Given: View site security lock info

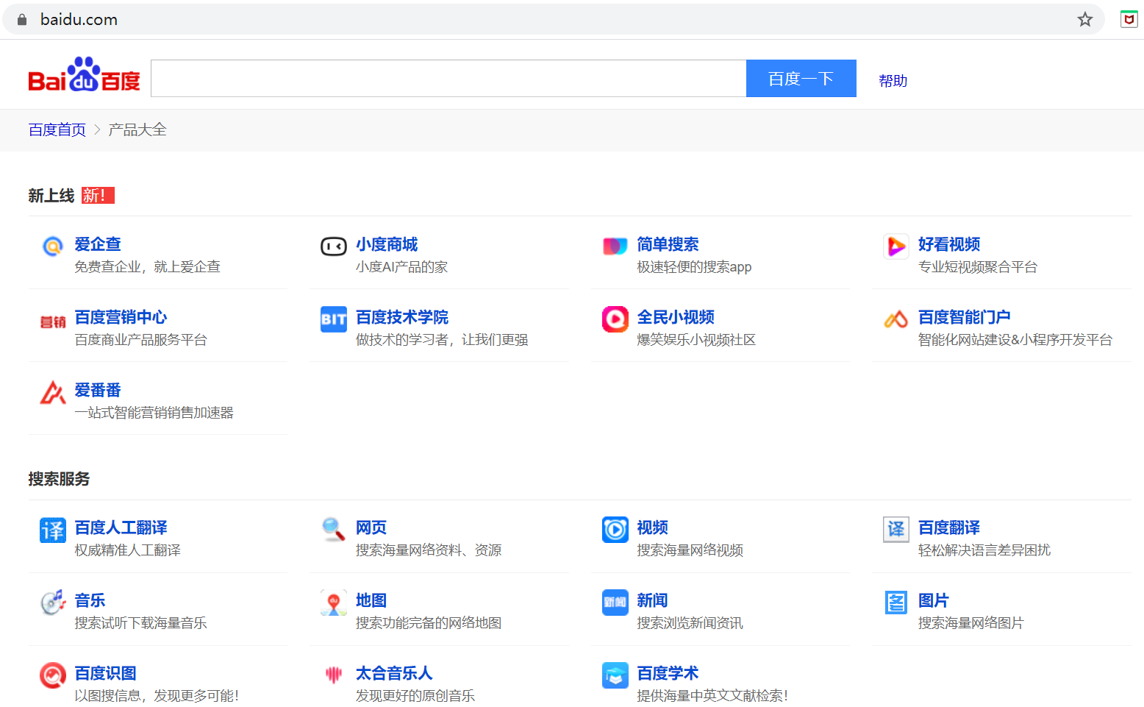Looking at the screenshot, I should 22,20.
